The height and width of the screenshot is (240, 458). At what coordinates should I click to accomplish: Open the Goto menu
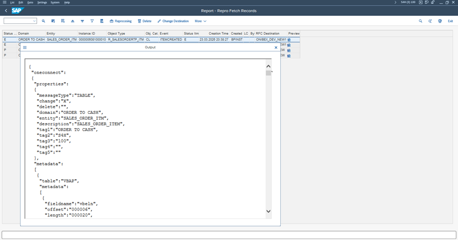click(x=30, y=3)
